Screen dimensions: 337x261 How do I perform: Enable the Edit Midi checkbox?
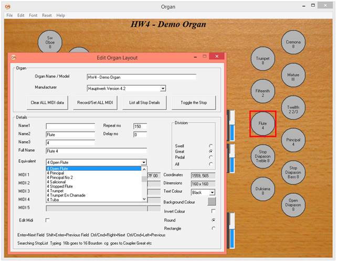tap(48, 220)
